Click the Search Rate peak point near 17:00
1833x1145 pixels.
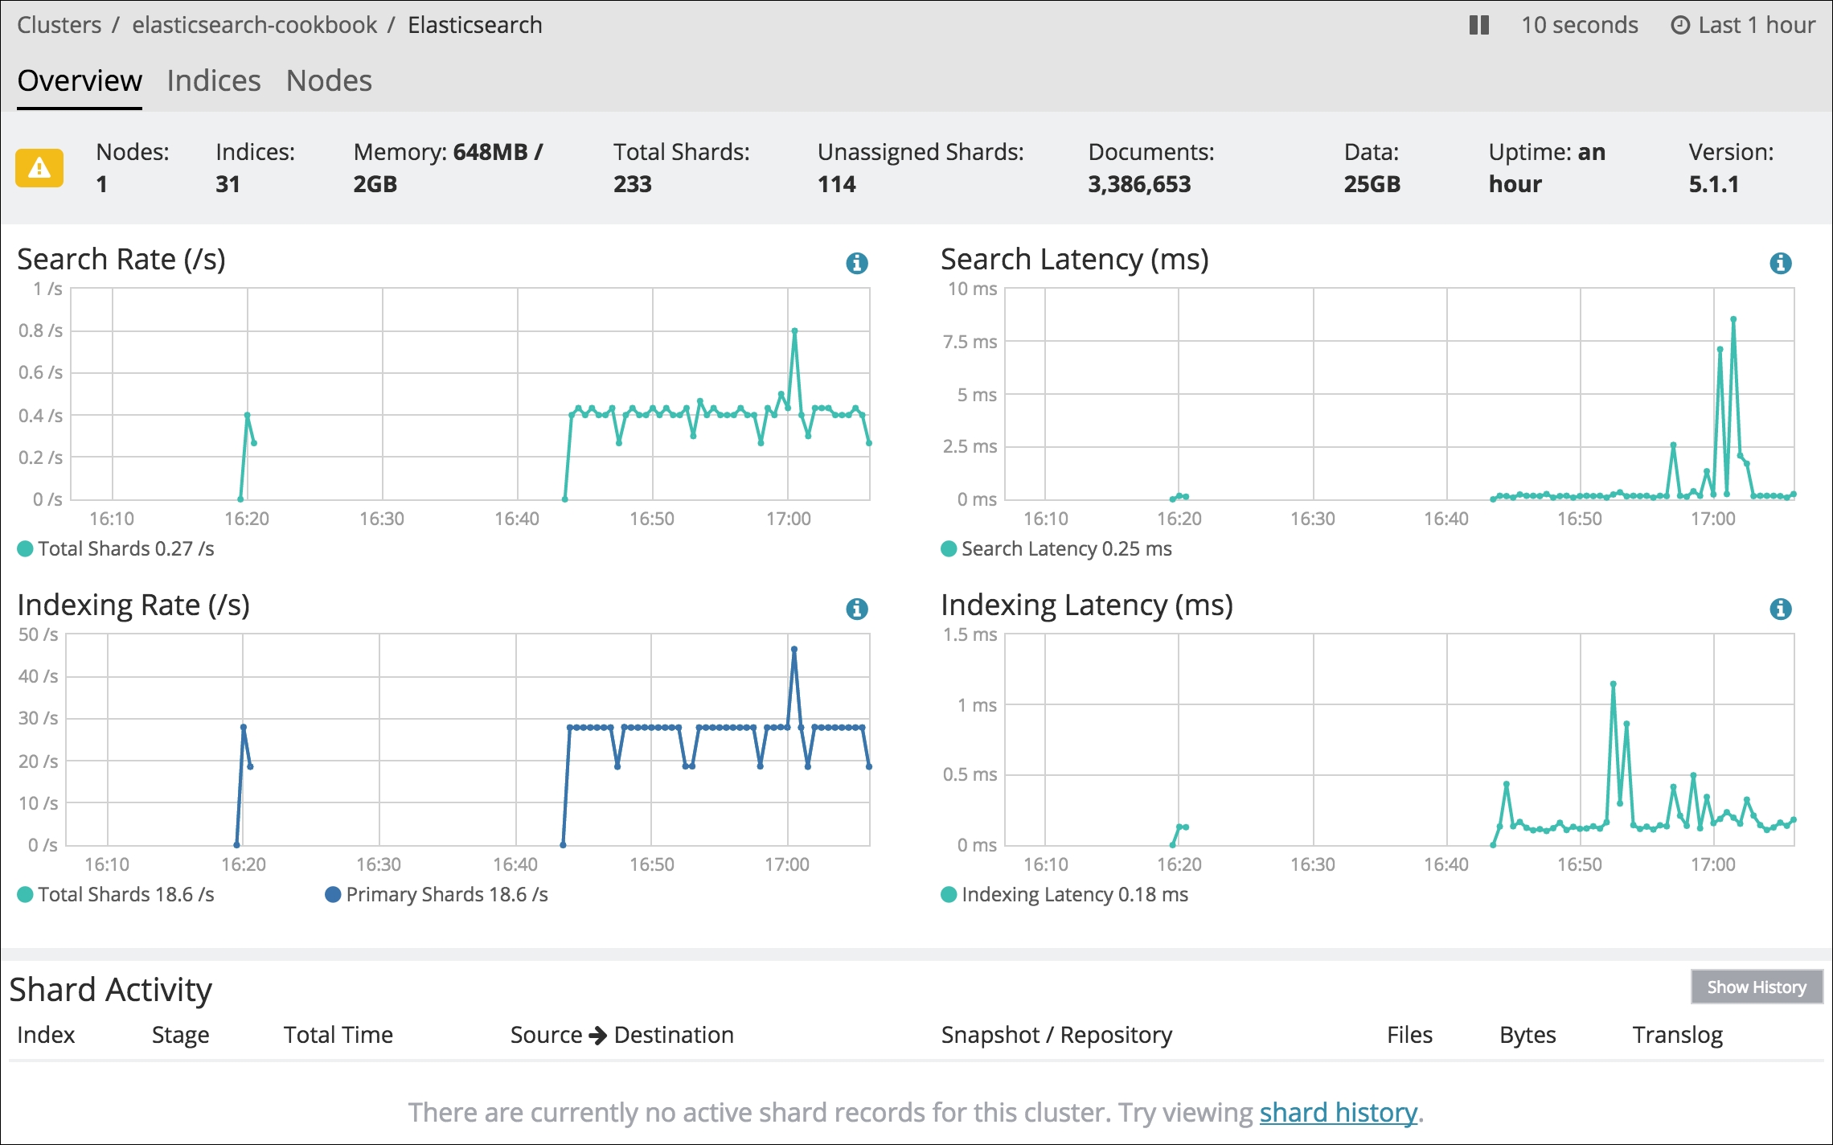pos(794,330)
